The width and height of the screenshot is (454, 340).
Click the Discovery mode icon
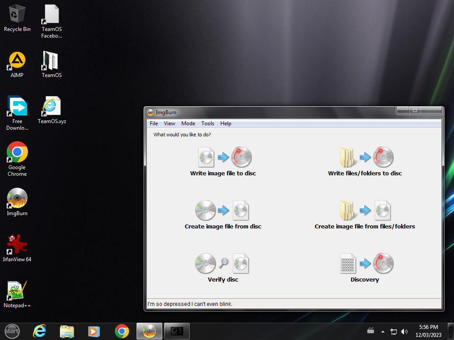point(367,263)
